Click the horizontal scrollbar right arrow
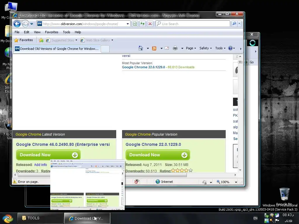This screenshot has height=224, width=299. pyautogui.click(x=235, y=175)
